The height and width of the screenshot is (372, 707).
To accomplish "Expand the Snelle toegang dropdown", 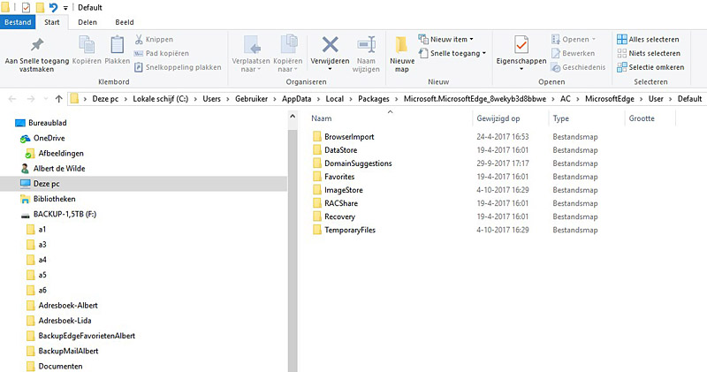I will coord(452,53).
